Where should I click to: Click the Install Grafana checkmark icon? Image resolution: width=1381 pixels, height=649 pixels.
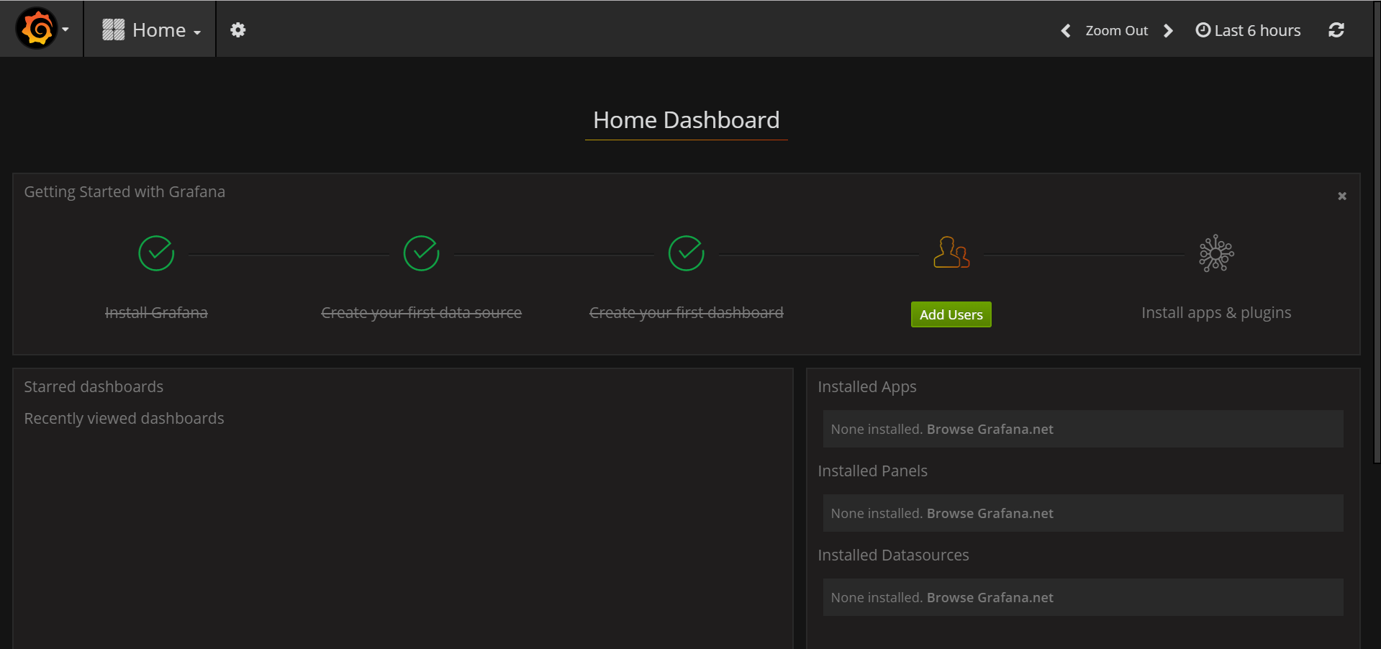[x=156, y=253]
